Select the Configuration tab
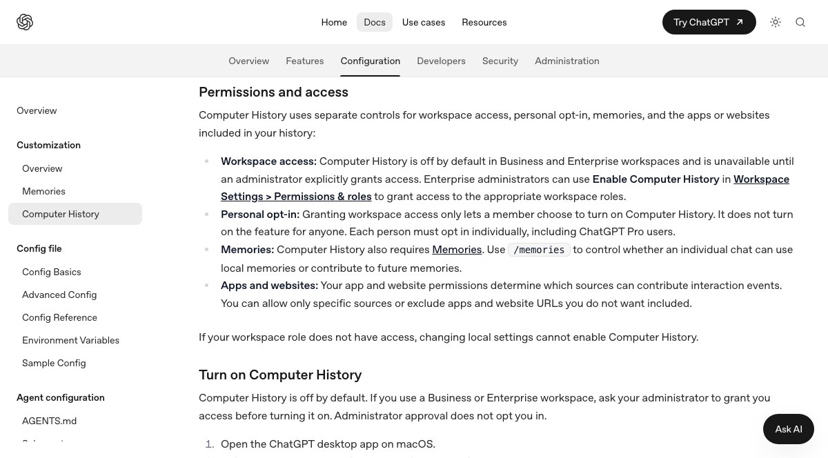828x458 pixels. pyautogui.click(x=371, y=61)
